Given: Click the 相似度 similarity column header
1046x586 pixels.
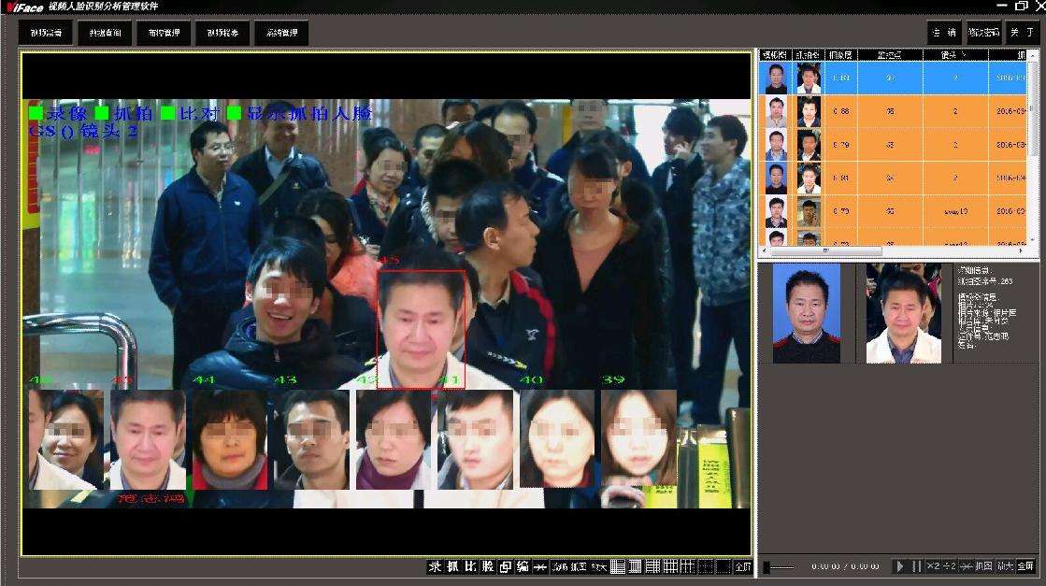Looking at the screenshot, I should (x=838, y=55).
